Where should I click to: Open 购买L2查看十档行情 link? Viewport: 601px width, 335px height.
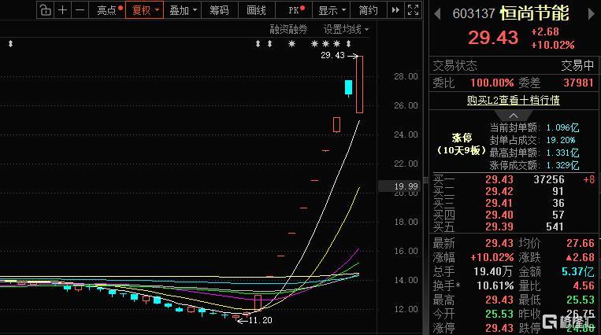click(x=514, y=101)
